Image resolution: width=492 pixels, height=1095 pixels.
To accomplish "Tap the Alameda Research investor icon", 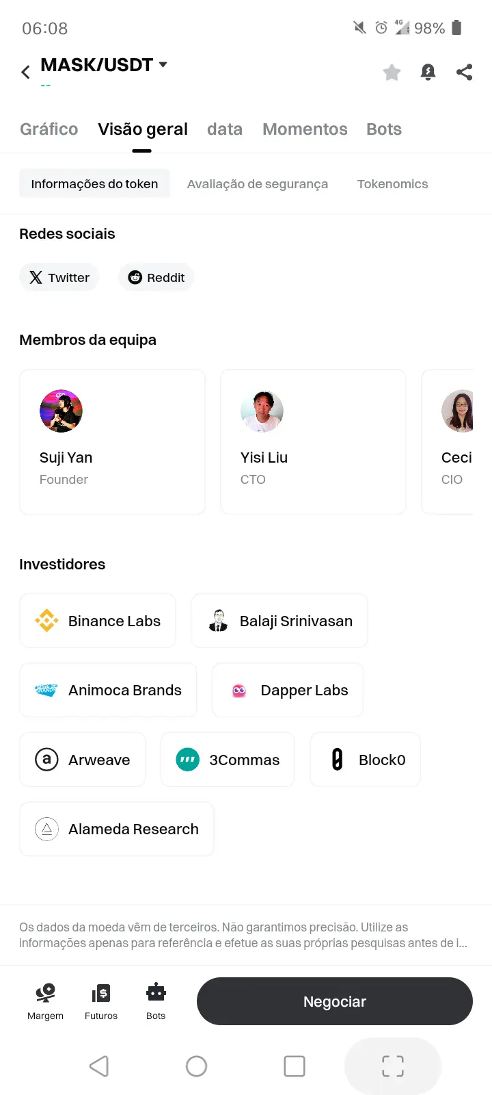I will 46,829.
